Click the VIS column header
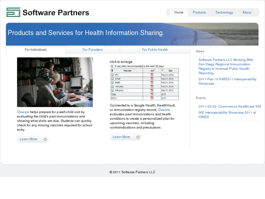265x199 pixels. point(152,71)
